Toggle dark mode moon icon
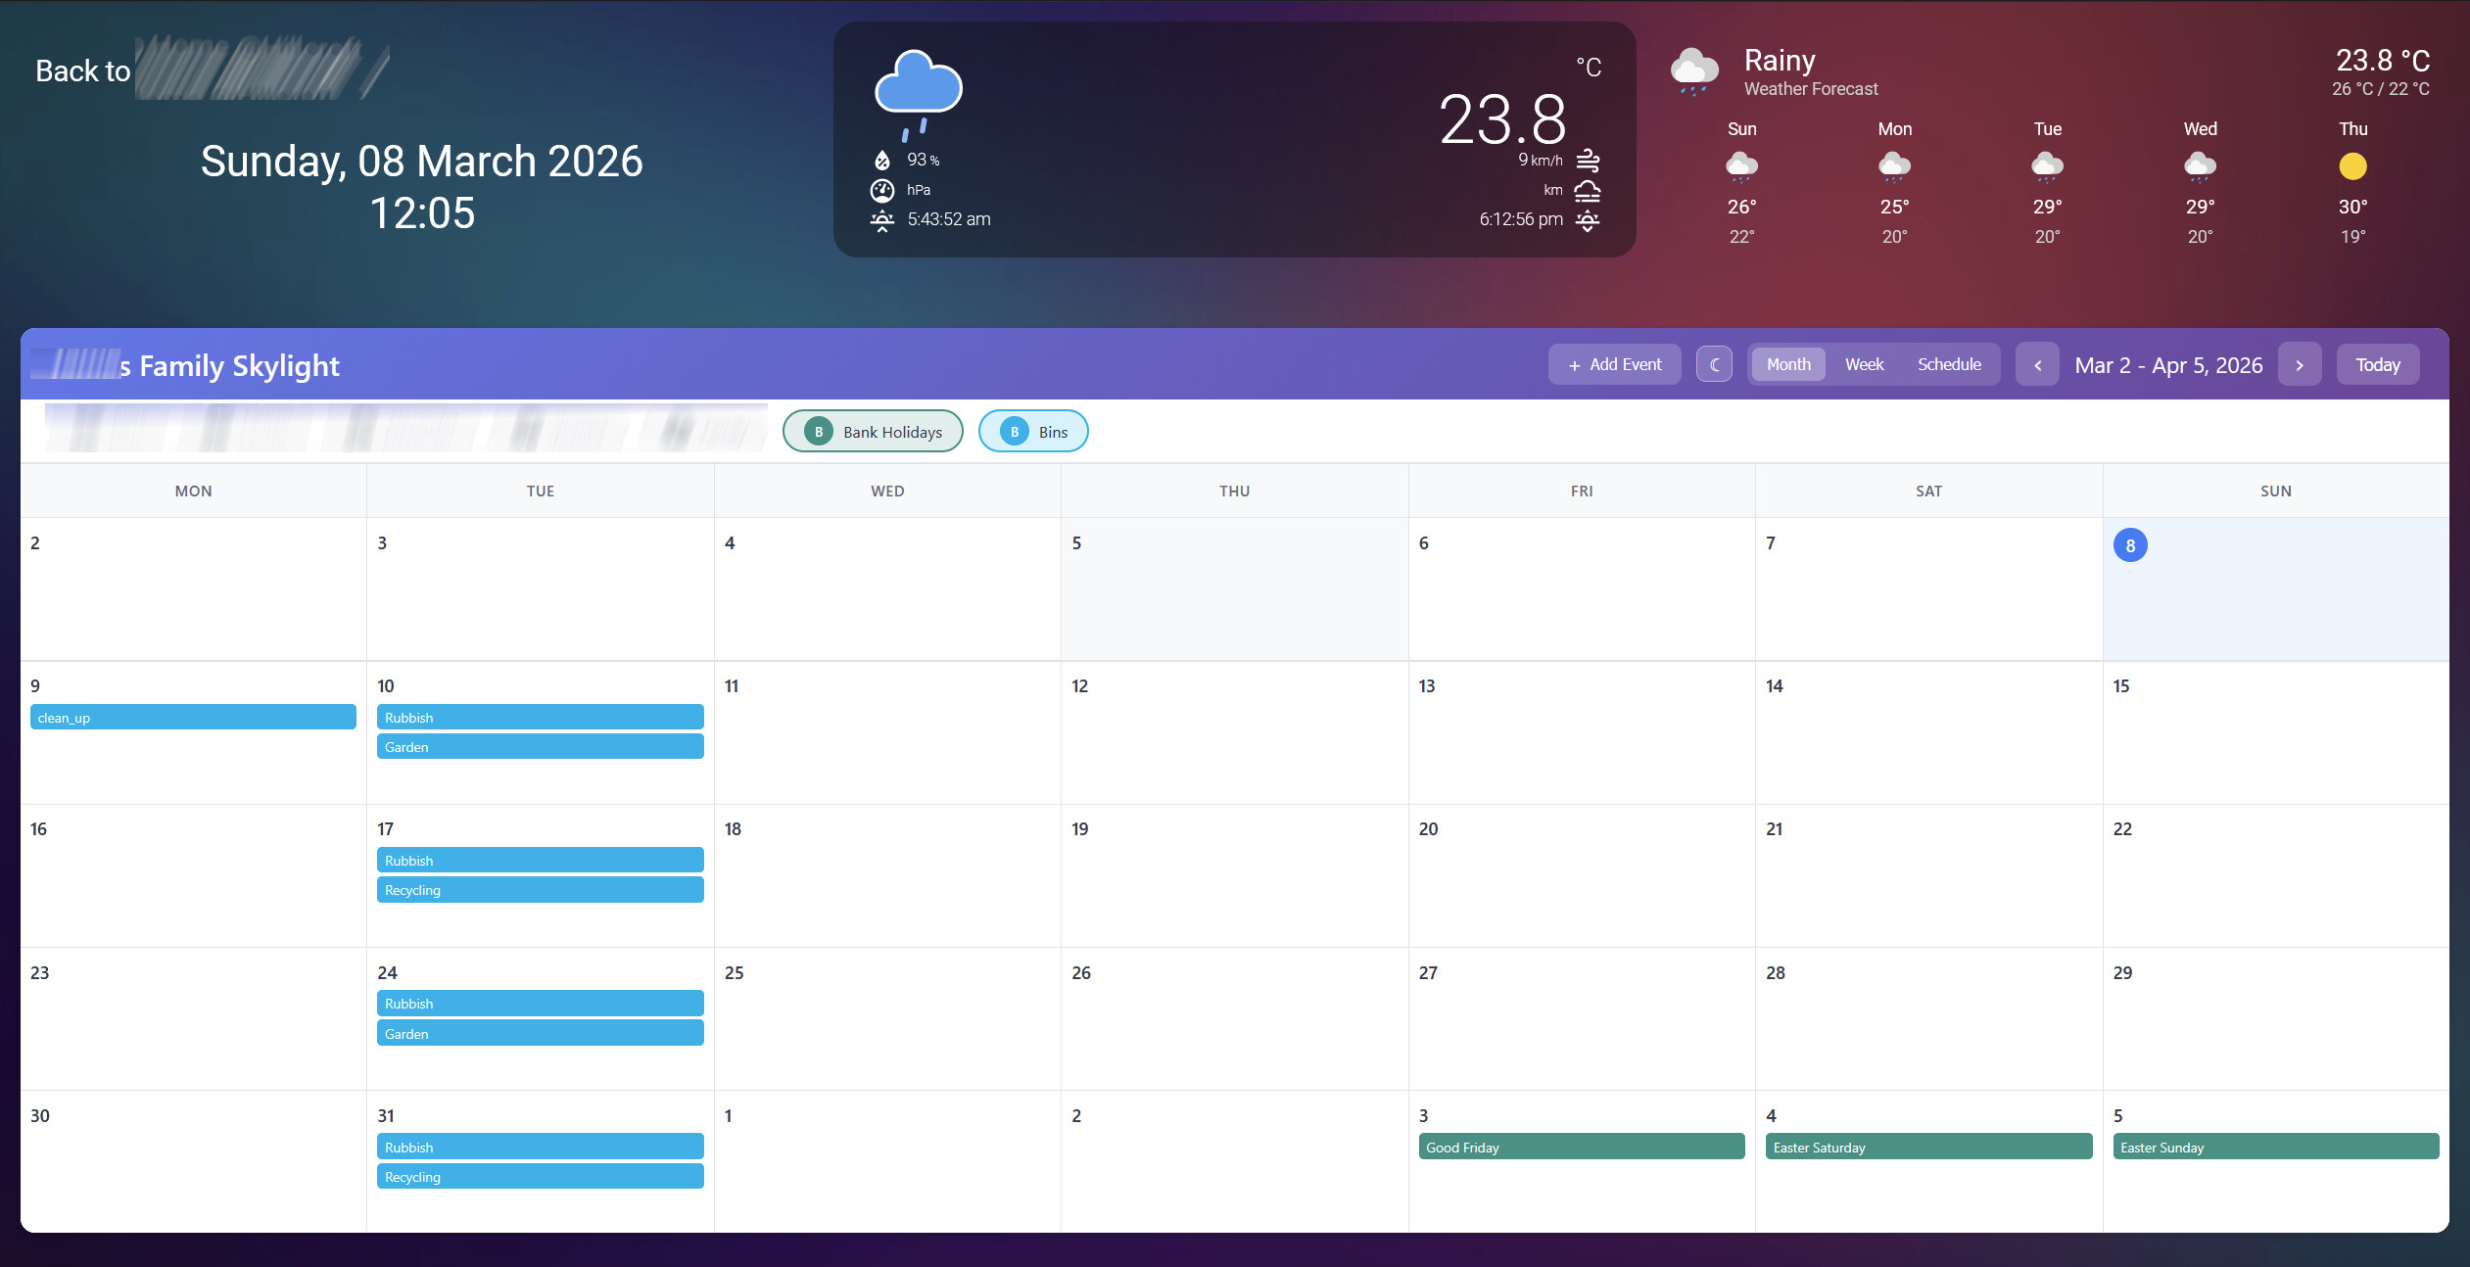The width and height of the screenshot is (2470, 1267). (1714, 364)
